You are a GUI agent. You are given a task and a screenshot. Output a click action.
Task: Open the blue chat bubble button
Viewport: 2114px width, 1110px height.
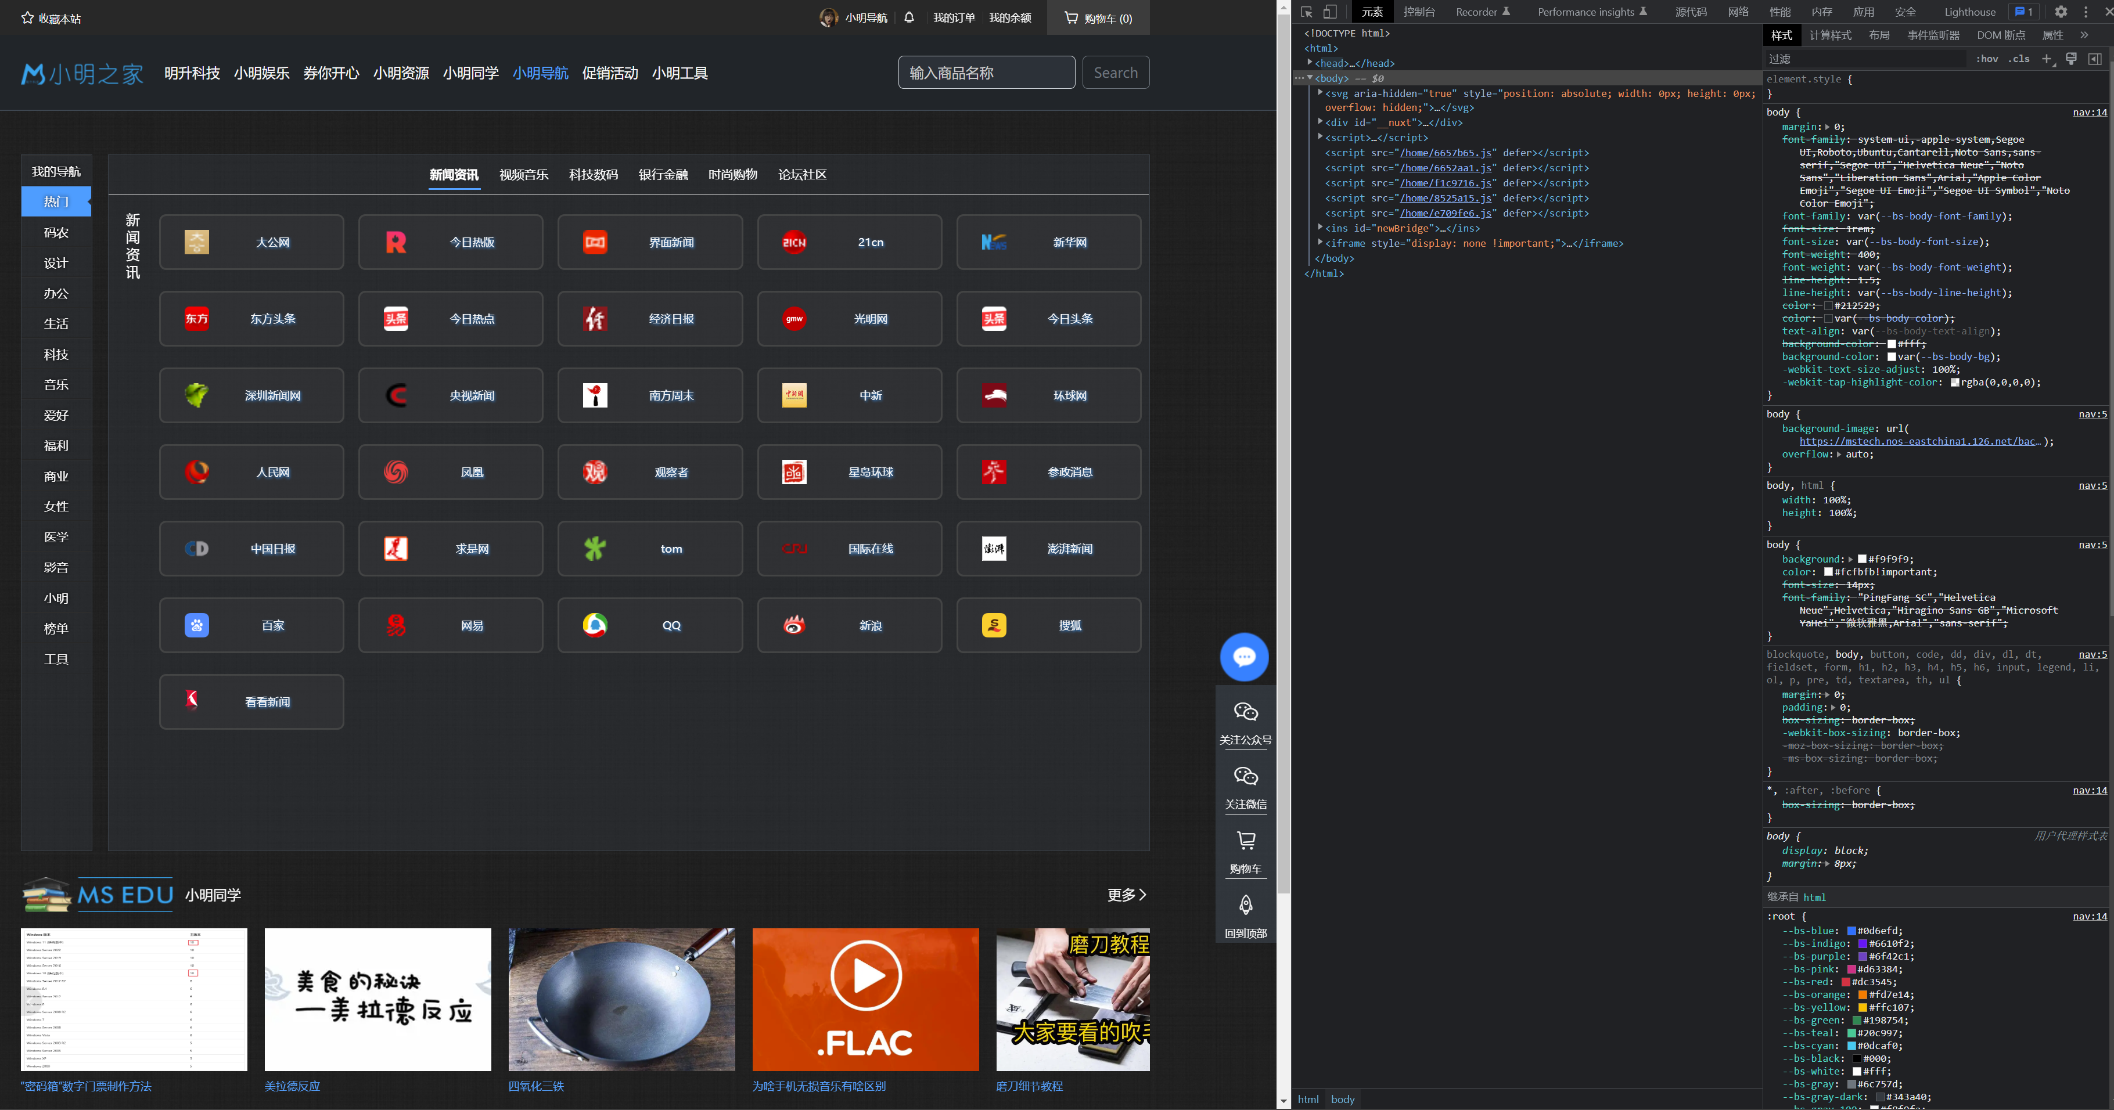(1244, 657)
